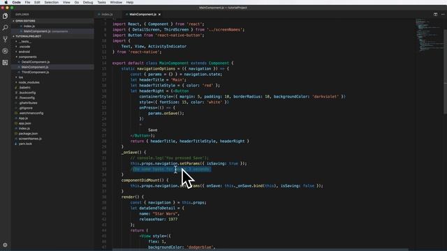This screenshot has width=447, height=251.
Task: Open the Extensions view icon
Action: 5,63
